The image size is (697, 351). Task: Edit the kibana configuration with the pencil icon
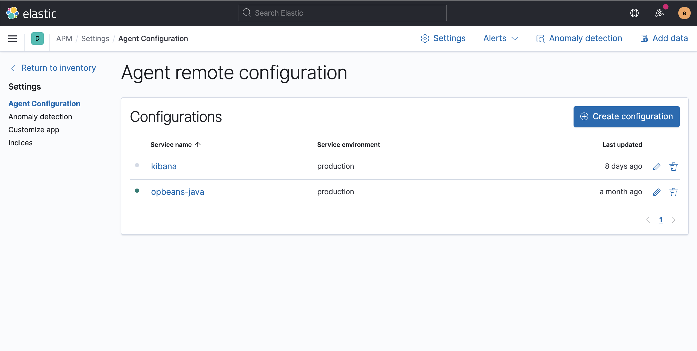tap(657, 166)
